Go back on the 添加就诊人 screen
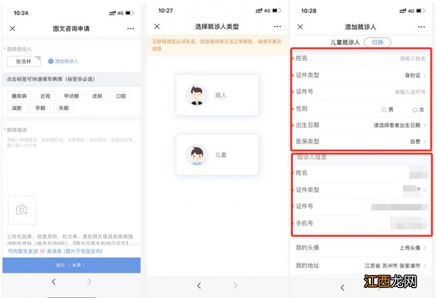This screenshot has width=437, height=298. [x=342, y=288]
